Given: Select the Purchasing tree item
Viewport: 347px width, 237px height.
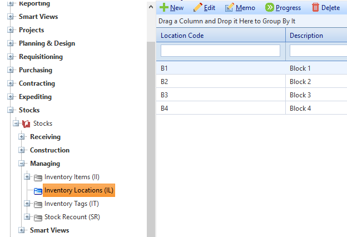Looking at the screenshot, I should (36, 70).
